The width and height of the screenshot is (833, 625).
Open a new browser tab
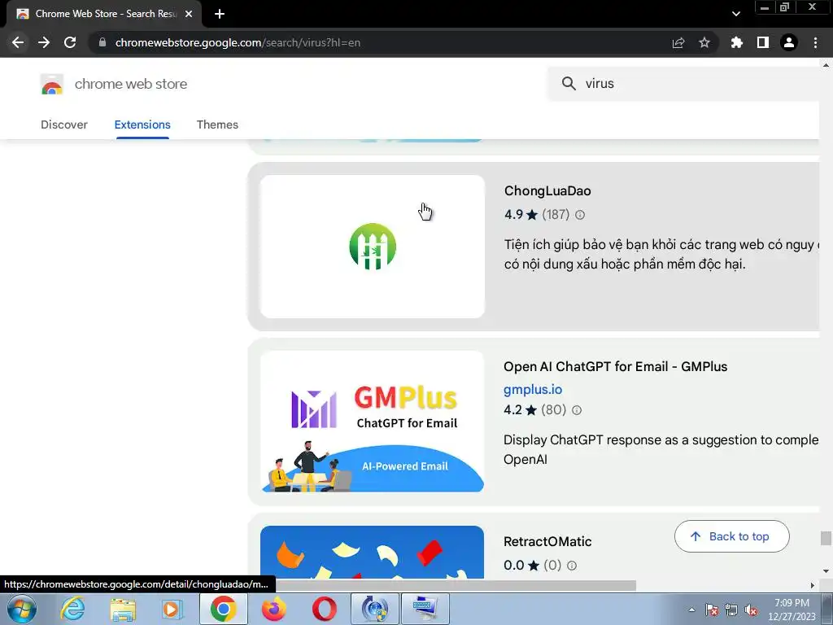tap(220, 14)
